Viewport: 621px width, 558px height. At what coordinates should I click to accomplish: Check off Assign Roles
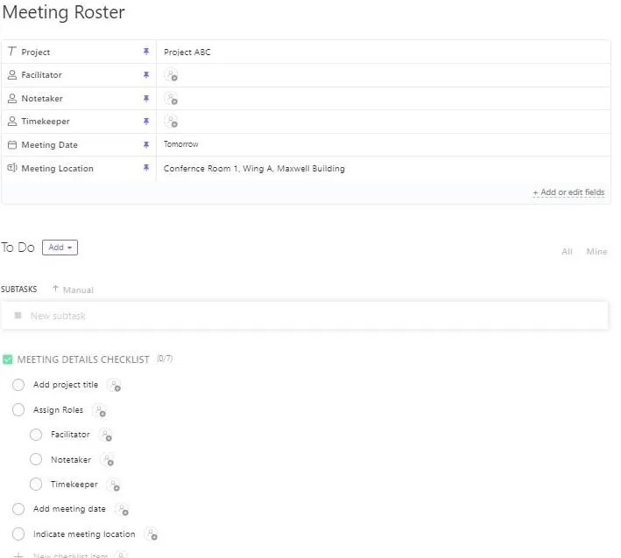click(18, 409)
